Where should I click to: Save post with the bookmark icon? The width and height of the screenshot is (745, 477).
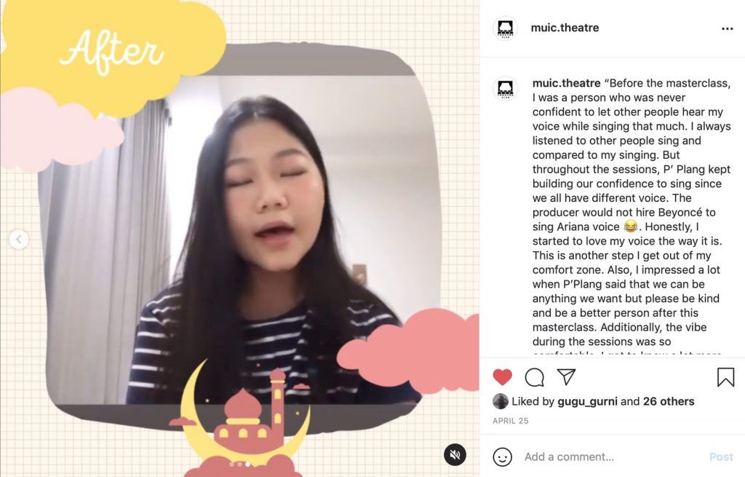coord(725,377)
